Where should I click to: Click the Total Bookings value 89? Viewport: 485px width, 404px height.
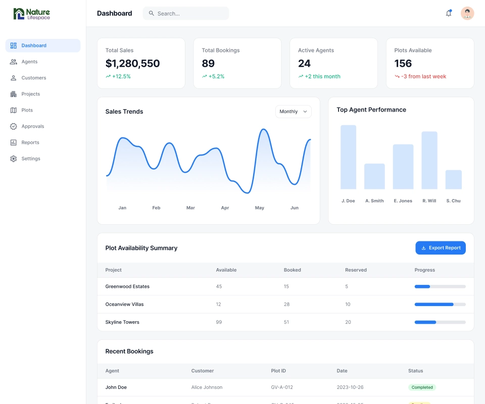point(208,63)
